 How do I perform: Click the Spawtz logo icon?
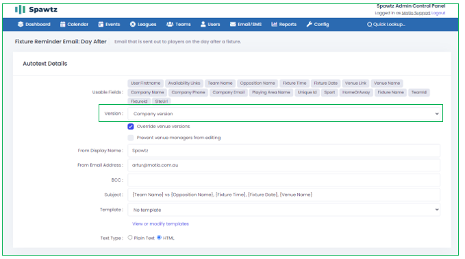tap(20, 10)
